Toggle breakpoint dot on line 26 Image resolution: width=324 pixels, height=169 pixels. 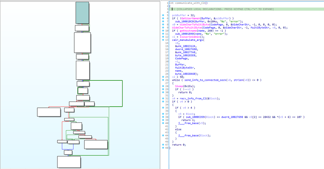tap(163, 80)
